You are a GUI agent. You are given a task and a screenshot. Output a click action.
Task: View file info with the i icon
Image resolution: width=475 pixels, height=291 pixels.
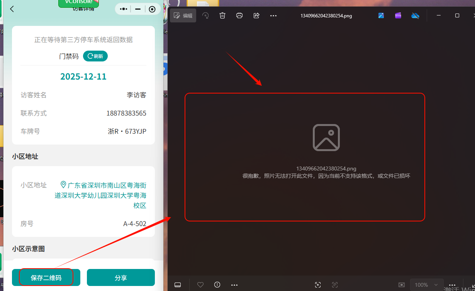tap(217, 285)
